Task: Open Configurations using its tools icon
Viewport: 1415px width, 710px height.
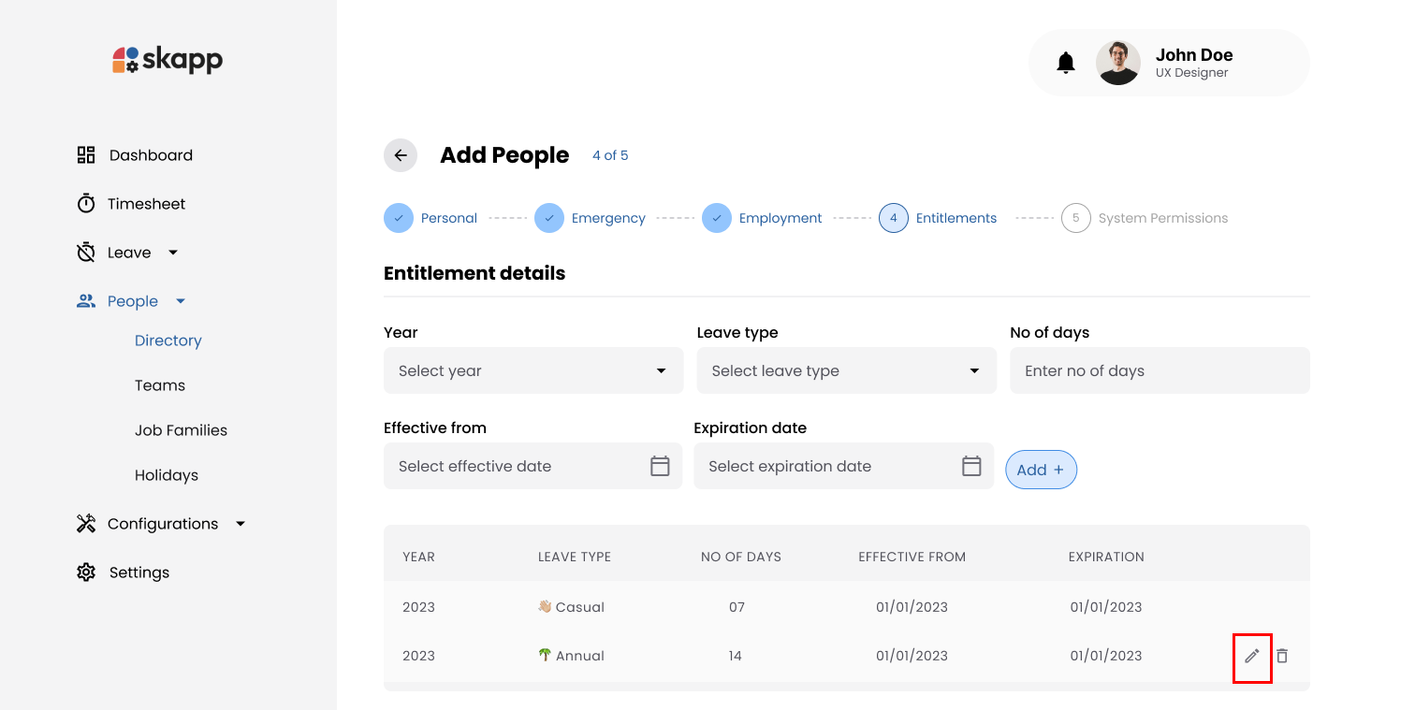Action: [85, 523]
